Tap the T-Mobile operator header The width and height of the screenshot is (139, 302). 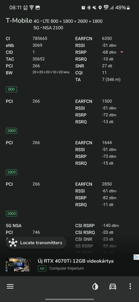(x=19, y=21)
